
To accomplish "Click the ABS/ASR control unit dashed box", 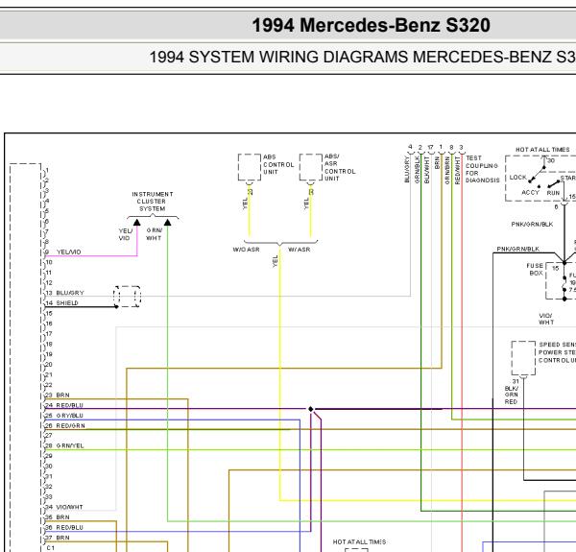I will (311, 167).
